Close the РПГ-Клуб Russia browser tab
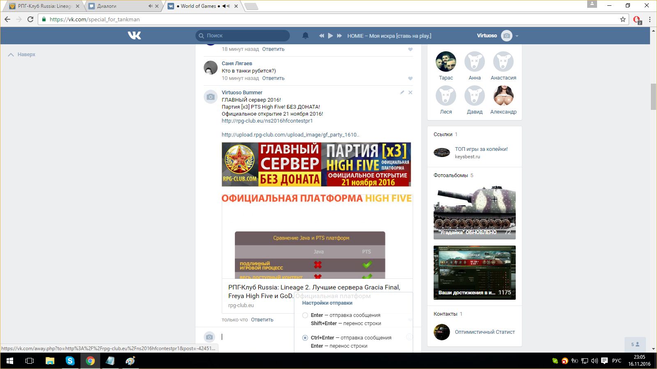The width and height of the screenshot is (657, 369). point(78,6)
